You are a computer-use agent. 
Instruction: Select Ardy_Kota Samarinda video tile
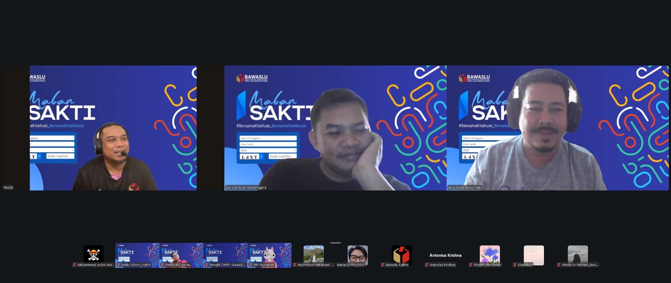point(558,128)
